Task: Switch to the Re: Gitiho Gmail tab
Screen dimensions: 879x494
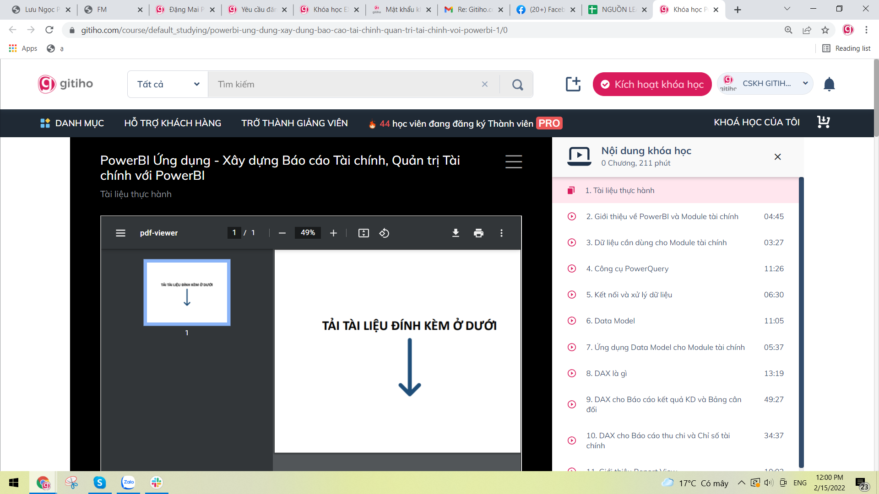Action: point(474,10)
